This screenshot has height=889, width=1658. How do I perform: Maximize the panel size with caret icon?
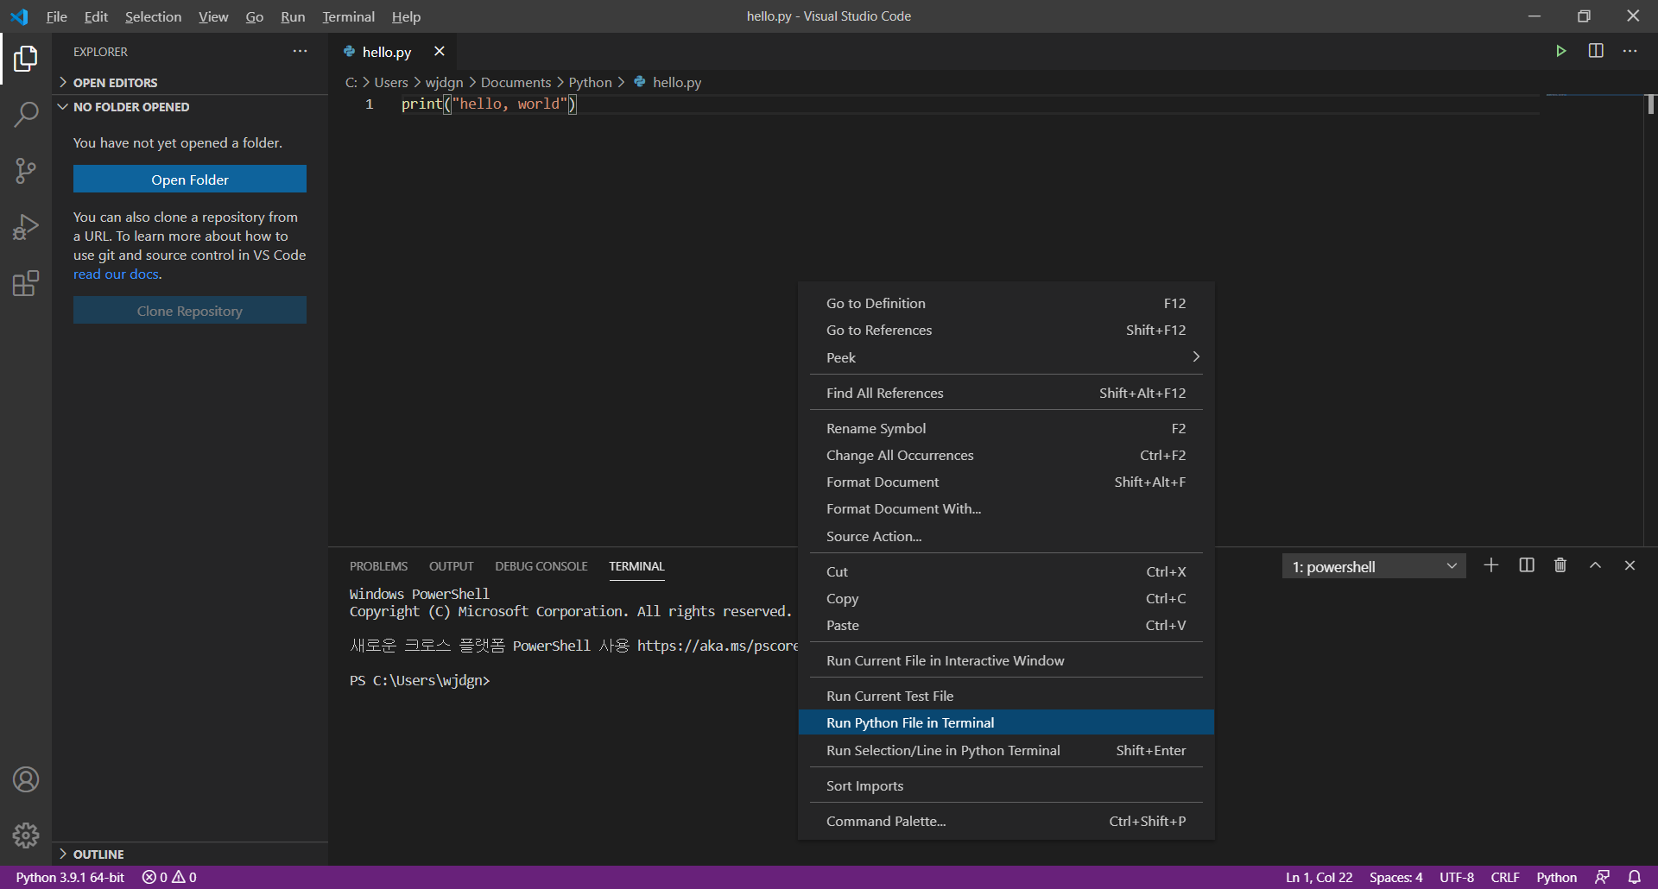1596,565
